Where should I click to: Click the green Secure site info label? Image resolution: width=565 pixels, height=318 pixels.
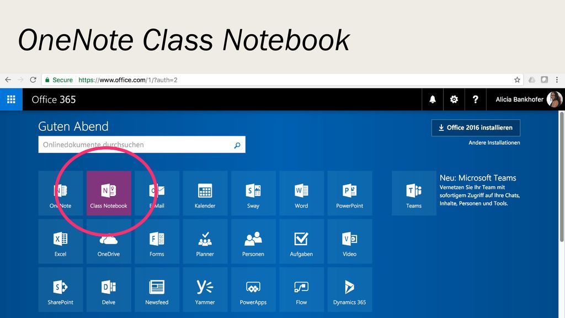pos(59,80)
